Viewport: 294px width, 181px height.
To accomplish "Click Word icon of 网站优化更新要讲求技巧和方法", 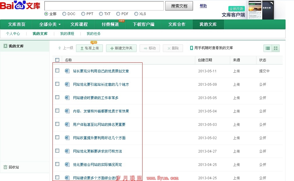I will pyautogui.click(x=67, y=151).
